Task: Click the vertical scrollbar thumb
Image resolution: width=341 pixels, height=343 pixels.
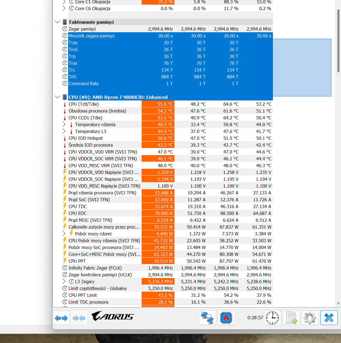Action: (338, 41)
